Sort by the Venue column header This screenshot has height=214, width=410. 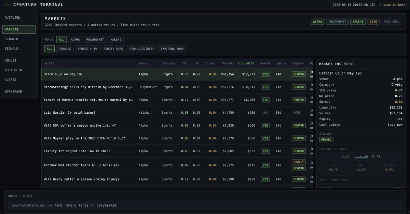143,63
